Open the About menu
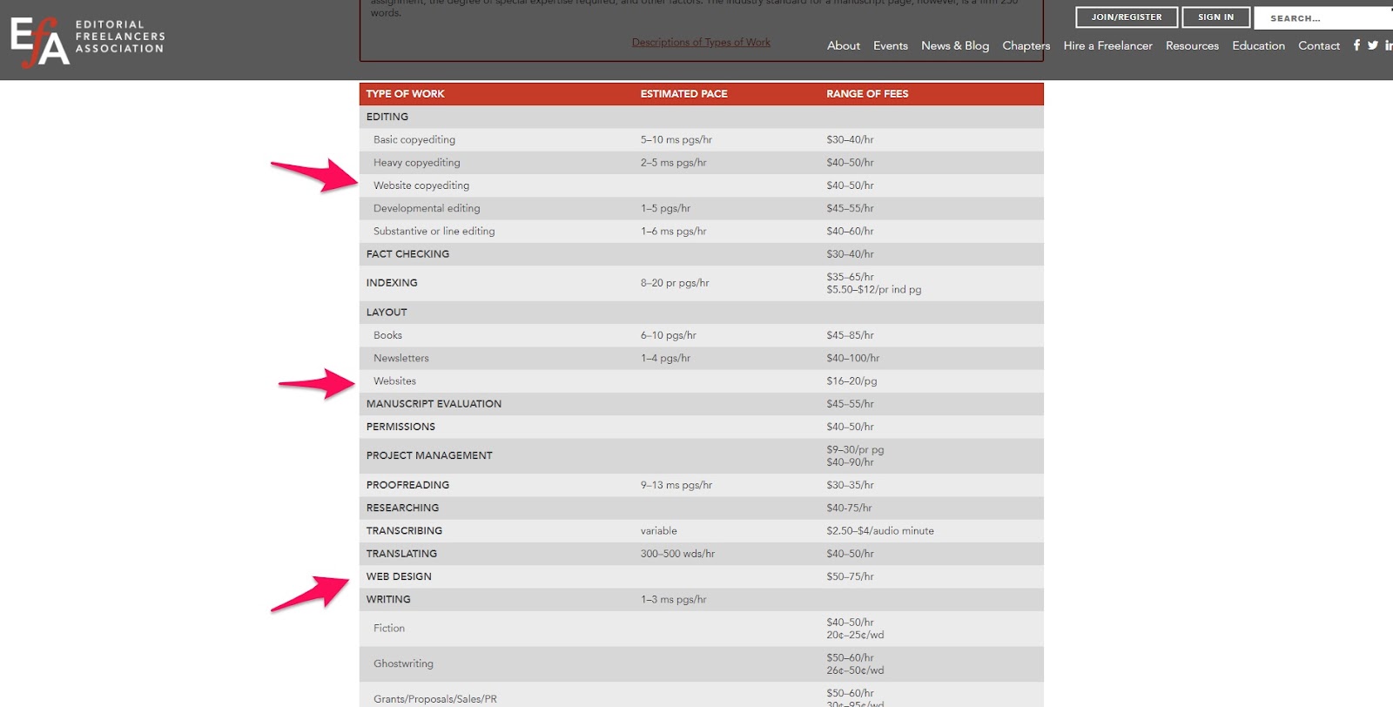1393x707 pixels. tap(844, 46)
